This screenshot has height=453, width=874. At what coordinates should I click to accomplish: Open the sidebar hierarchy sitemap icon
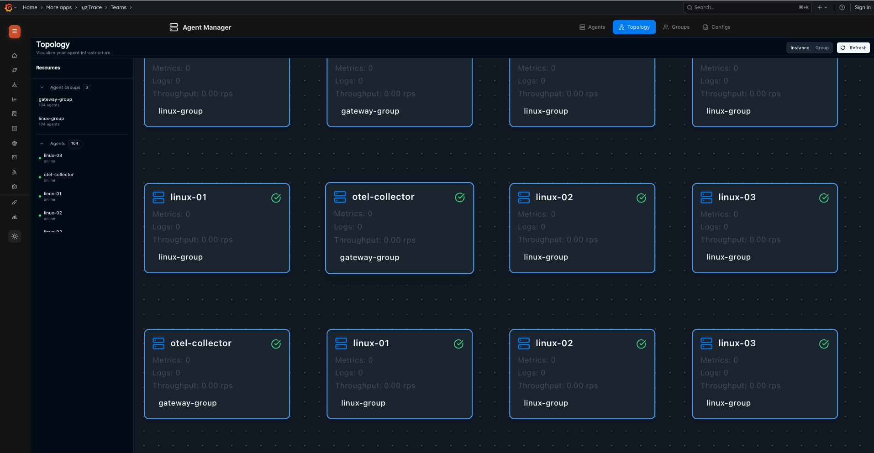pos(15,217)
